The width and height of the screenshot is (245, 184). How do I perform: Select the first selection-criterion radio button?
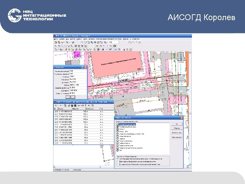(118, 159)
